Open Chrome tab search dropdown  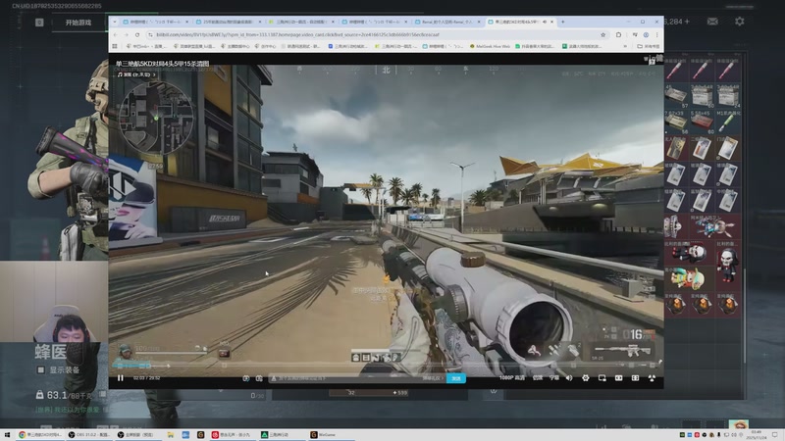[x=115, y=22]
